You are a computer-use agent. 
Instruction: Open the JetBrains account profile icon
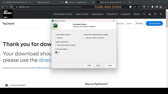pos(150,14)
